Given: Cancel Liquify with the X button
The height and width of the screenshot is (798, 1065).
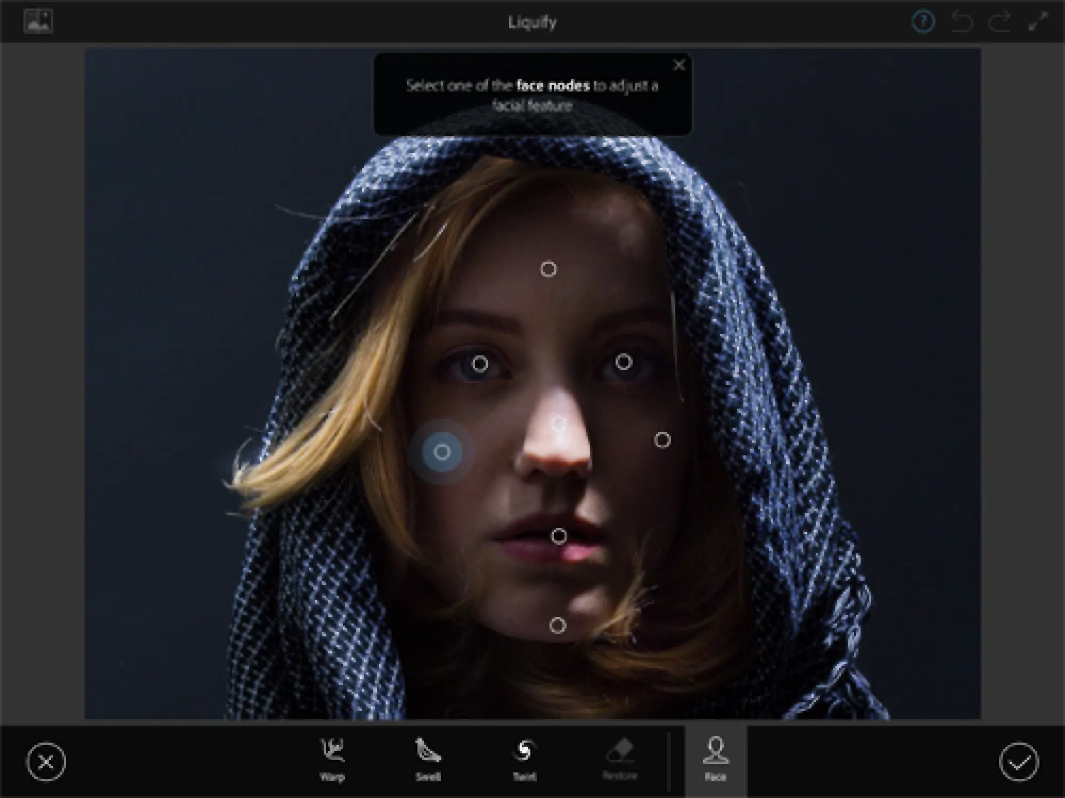Looking at the screenshot, I should 46,762.
